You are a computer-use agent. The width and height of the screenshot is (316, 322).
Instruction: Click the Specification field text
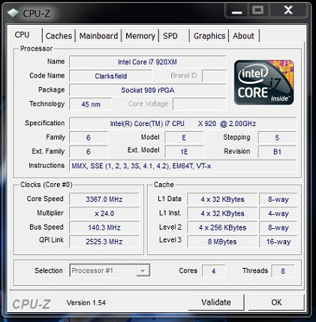coord(182,124)
